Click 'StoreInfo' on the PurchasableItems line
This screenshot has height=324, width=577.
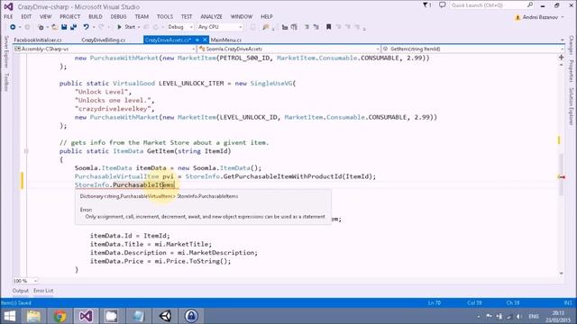tap(92, 184)
